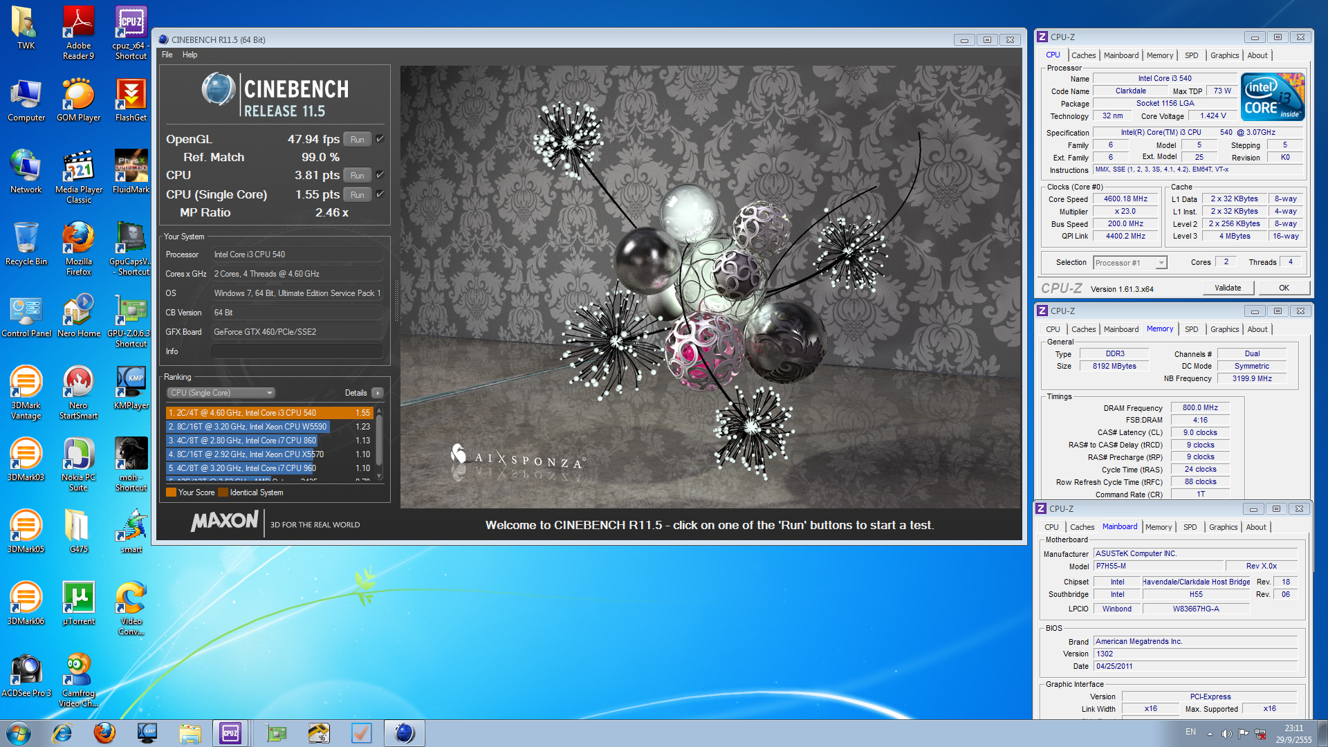
Task: Open the CPU (Single Core) ranking dropdown
Action: pyautogui.click(x=221, y=393)
